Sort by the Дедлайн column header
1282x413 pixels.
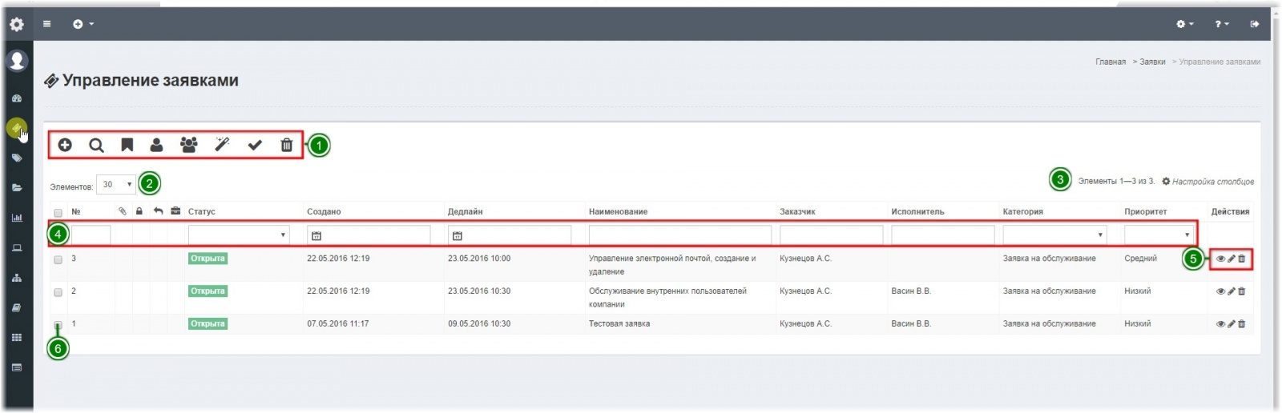click(x=466, y=212)
